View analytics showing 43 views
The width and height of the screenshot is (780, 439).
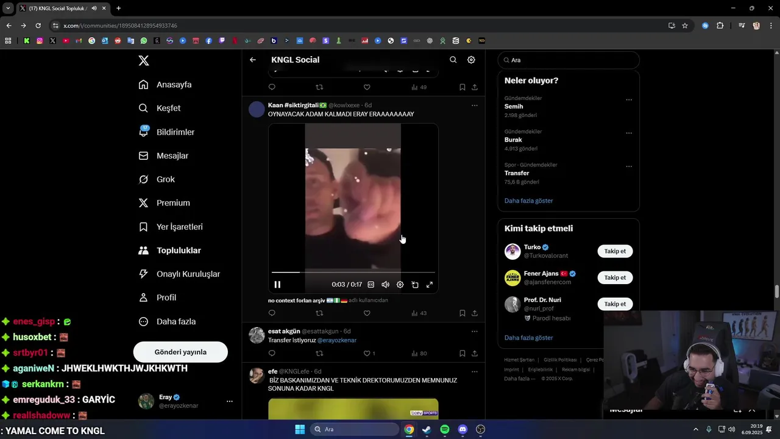point(419,313)
